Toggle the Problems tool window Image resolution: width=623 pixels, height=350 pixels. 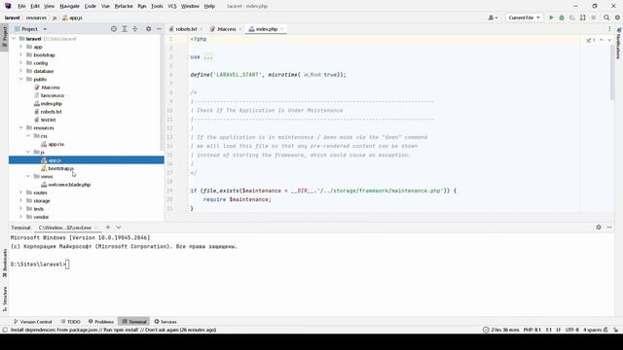click(101, 322)
